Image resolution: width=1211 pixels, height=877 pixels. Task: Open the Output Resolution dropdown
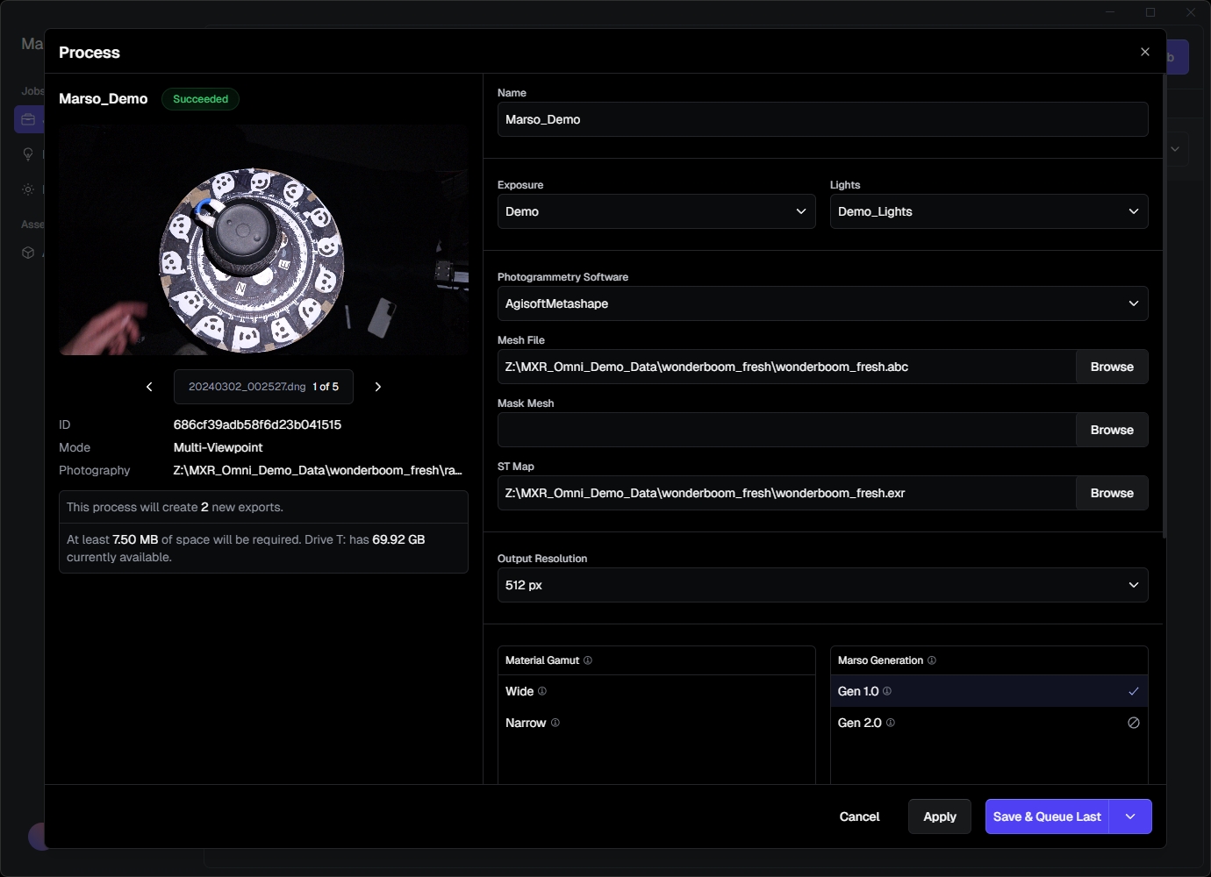click(x=822, y=585)
